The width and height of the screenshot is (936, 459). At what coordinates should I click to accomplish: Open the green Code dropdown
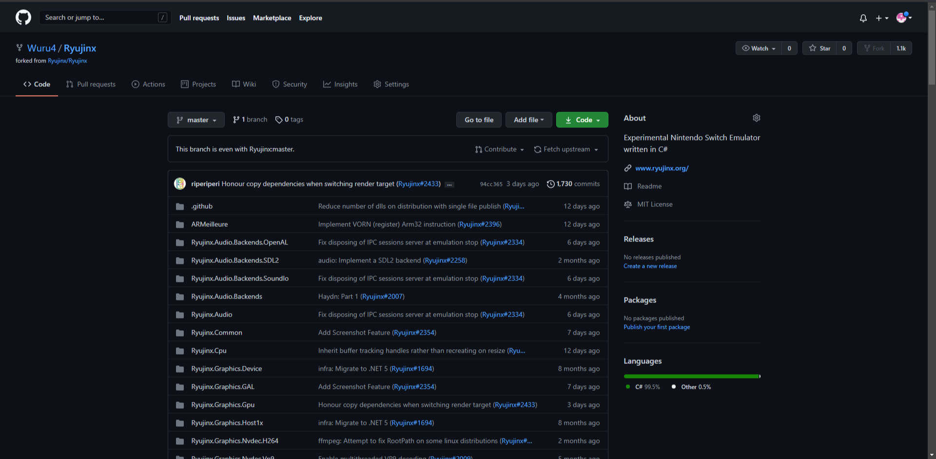(582, 120)
